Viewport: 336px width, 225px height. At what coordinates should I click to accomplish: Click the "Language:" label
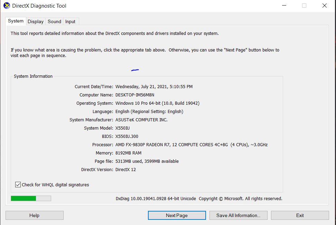coord(103,111)
